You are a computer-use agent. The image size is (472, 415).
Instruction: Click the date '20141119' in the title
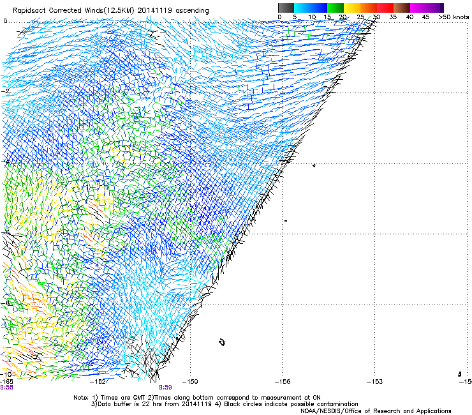pyautogui.click(x=155, y=10)
